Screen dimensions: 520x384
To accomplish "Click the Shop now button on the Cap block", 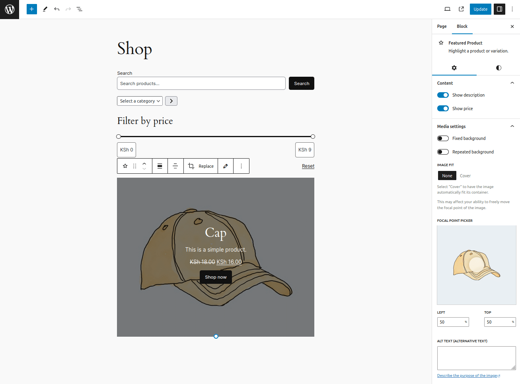I will pos(216,277).
